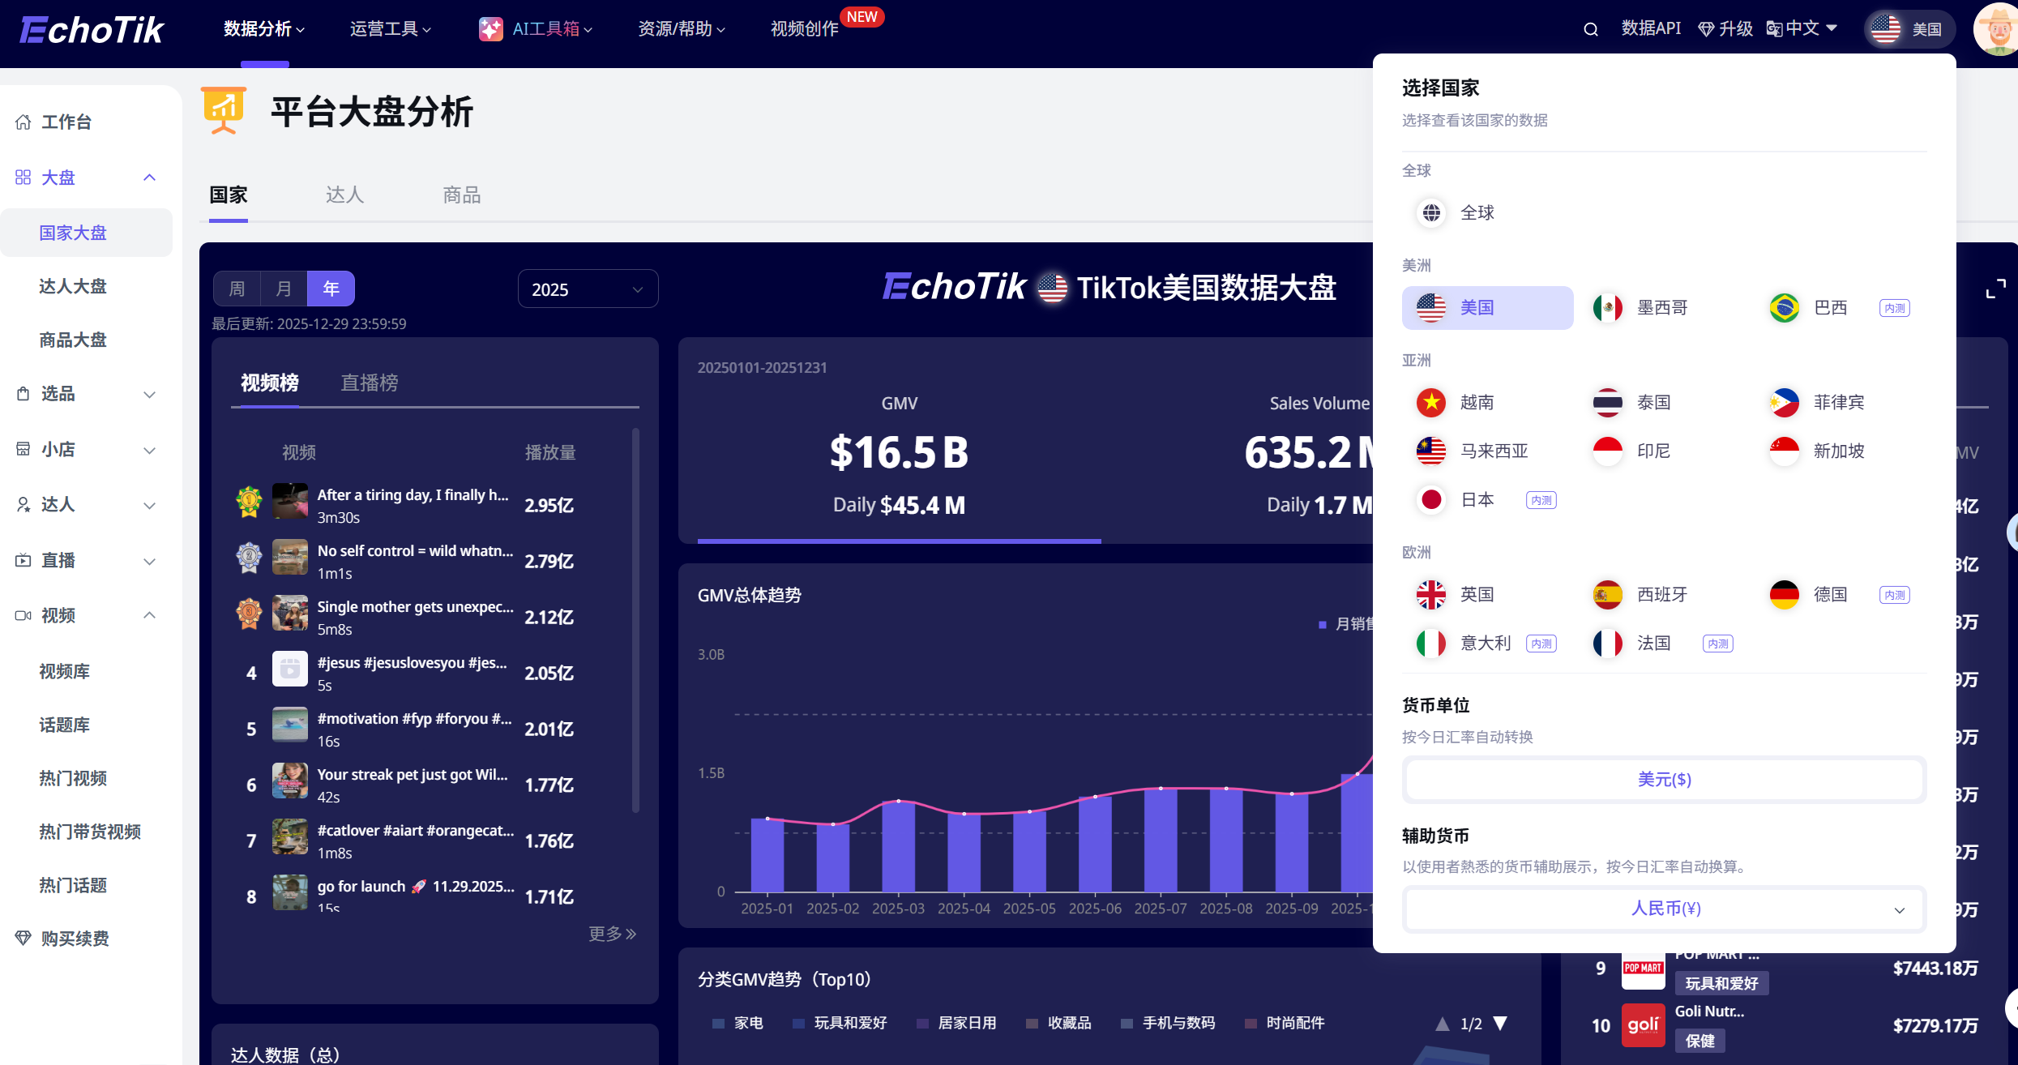Select the Vietnam flag option

(x=1431, y=403)
